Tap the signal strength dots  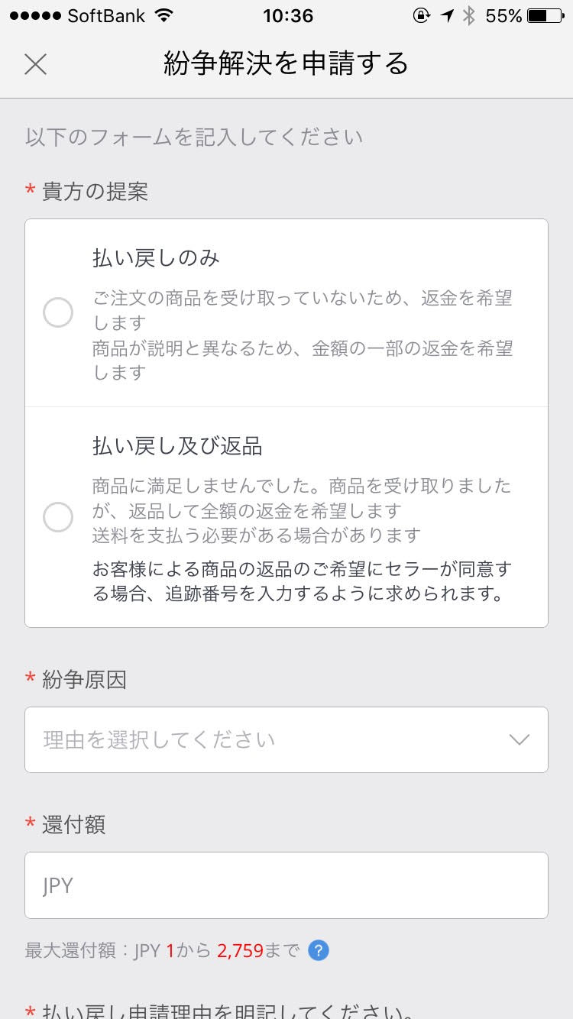tap(34, 16)
